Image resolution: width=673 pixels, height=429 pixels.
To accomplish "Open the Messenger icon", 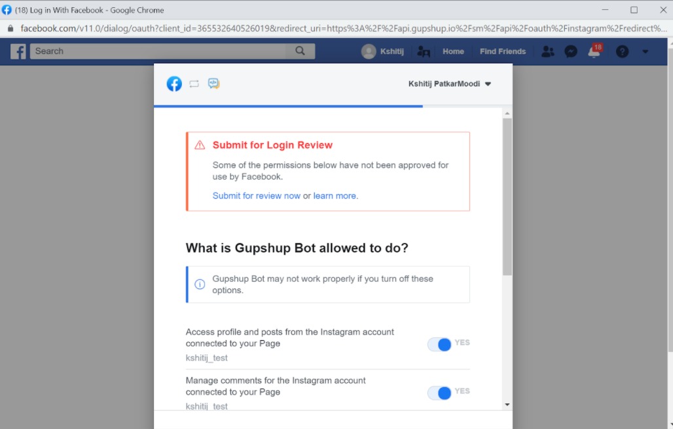I will [570, 52].
